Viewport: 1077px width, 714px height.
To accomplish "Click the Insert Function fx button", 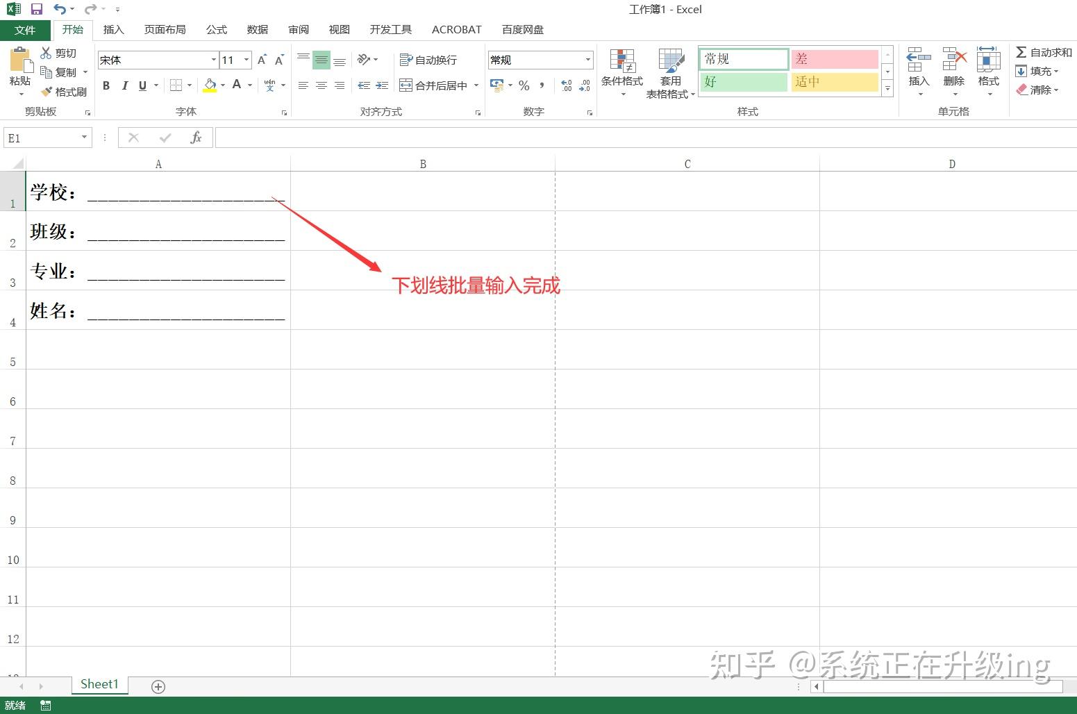I will [x=196, y=138].
